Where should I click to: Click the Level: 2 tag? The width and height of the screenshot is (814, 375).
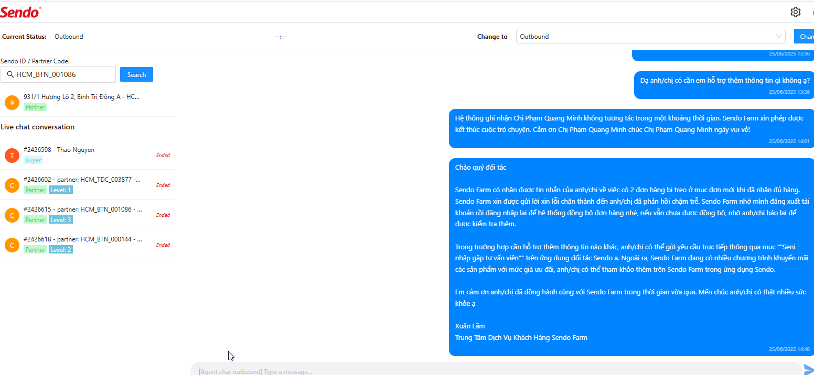tap(61, 250)
